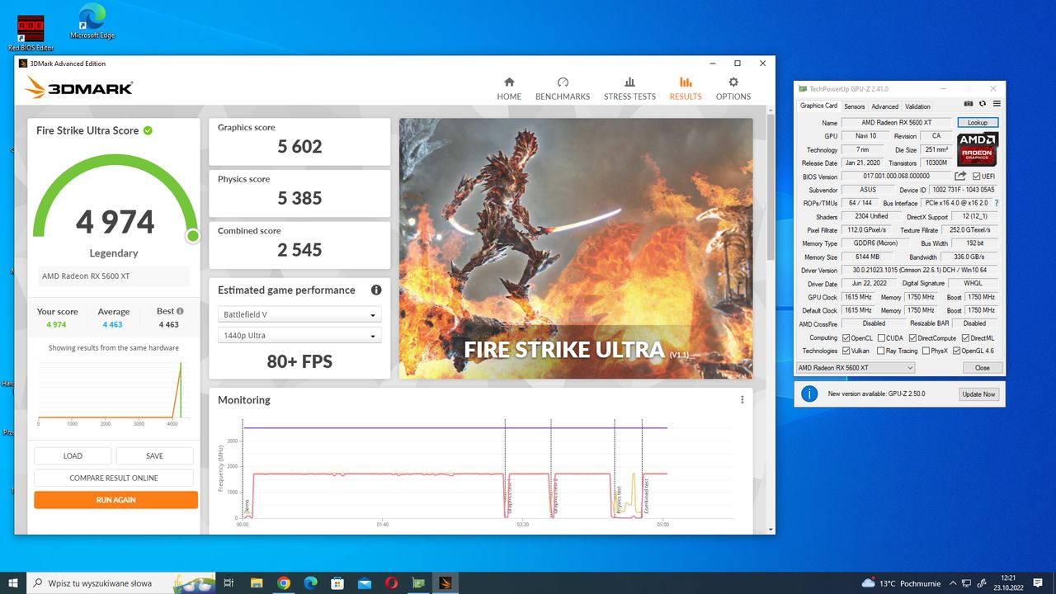
Task: Click Update Now in GPU-Z
Action: 978,394
